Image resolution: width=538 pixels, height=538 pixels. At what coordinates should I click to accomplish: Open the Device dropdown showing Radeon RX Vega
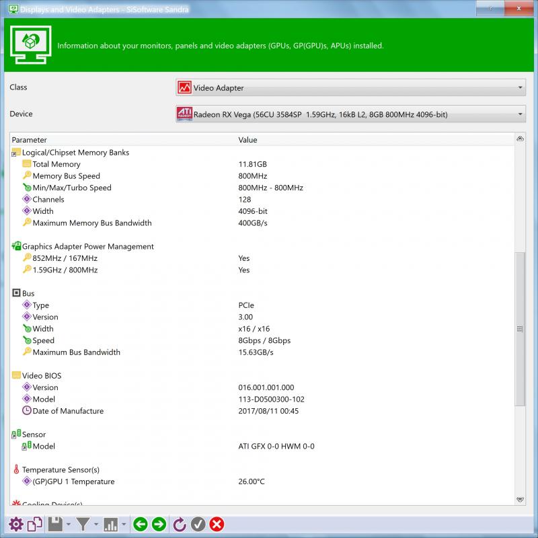coord(350,114)
